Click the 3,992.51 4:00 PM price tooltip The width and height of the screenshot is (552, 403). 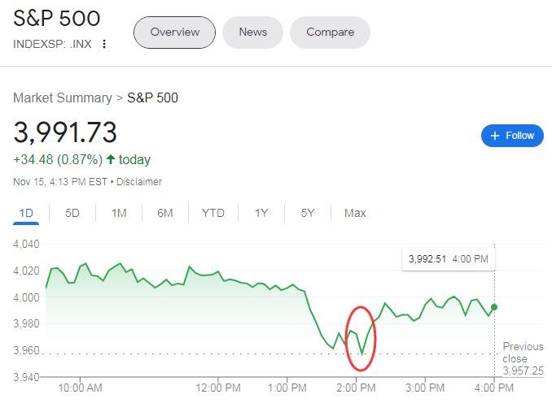[x=449, y=260]
